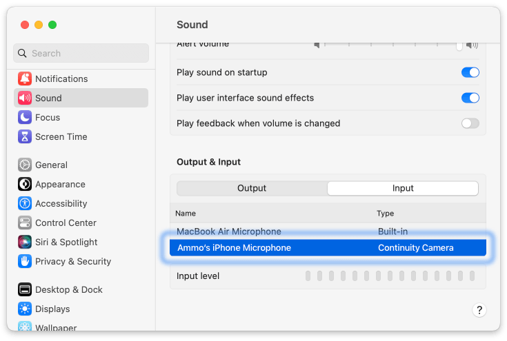Screen dimensions: 507x341
Task: Open the help question mark button
Action: [x=479, y=310]
